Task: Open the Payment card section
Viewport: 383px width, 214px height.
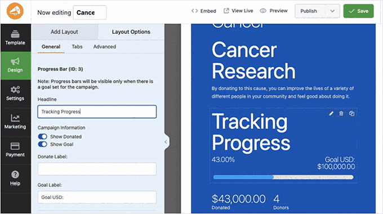Action: click(15, 150)
